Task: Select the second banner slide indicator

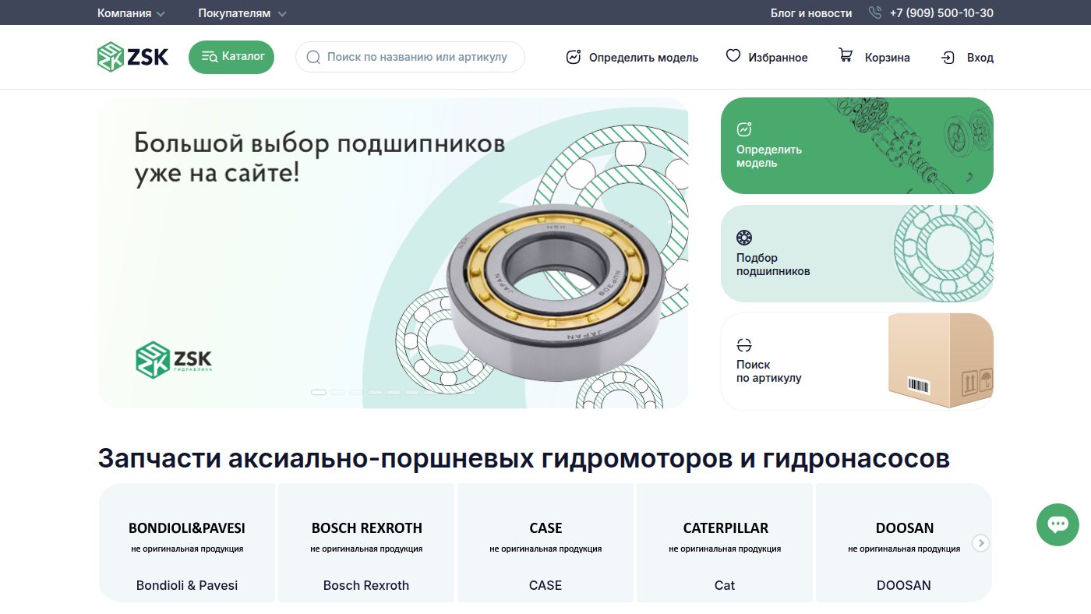Action: tap(337, 392)
